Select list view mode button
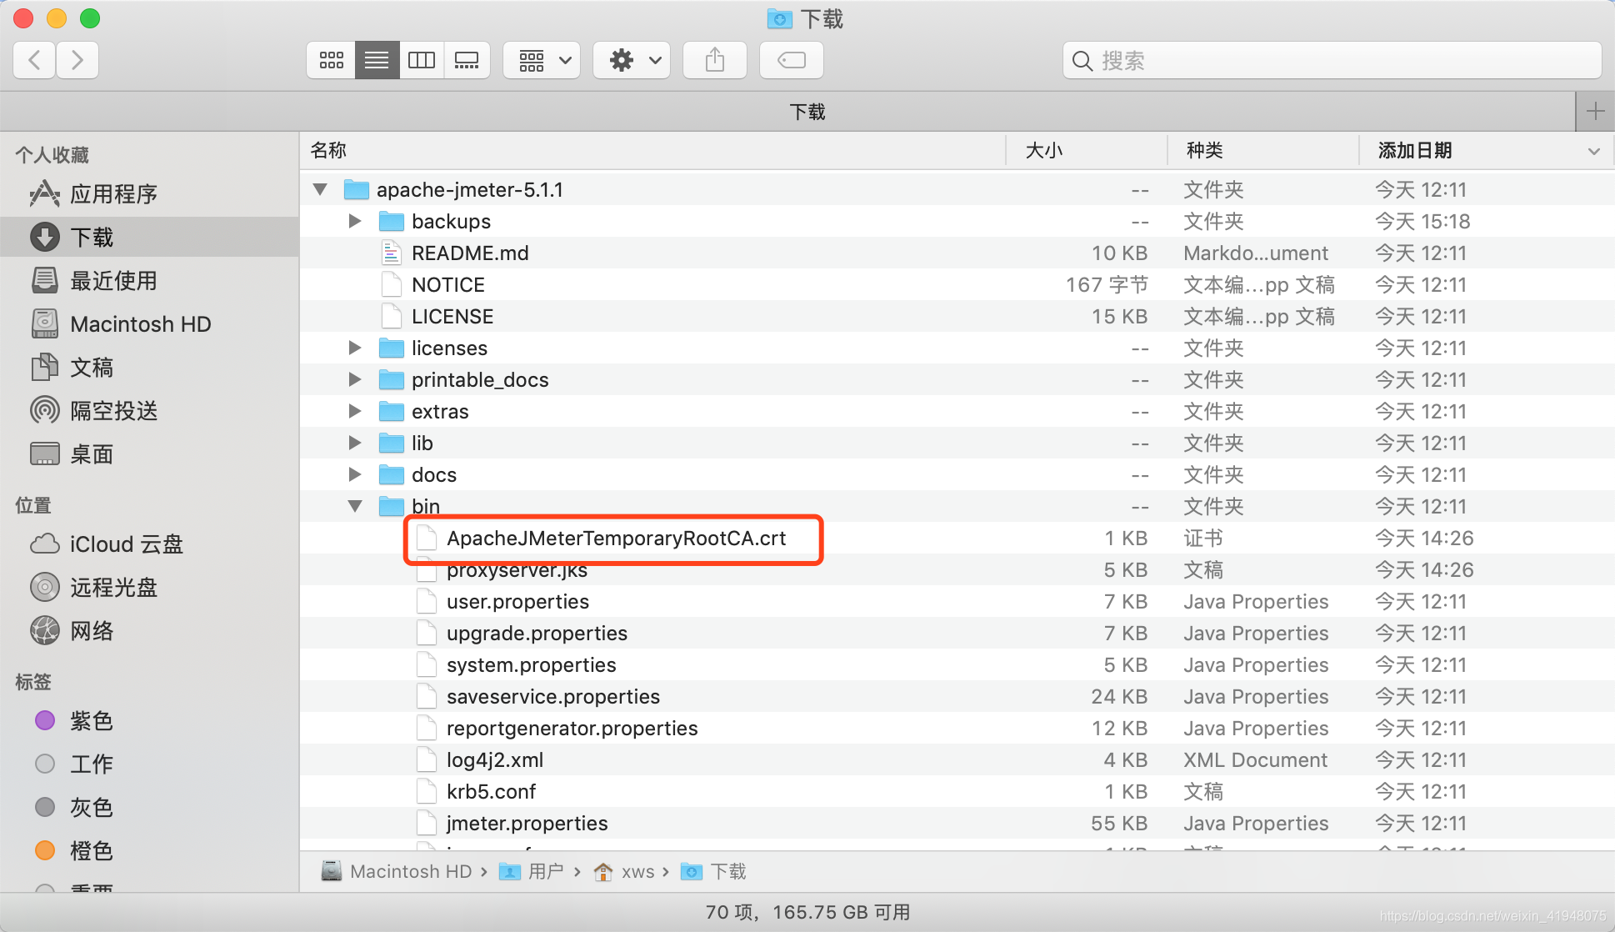Viewport: 1615px width, 932px height. pos(377,60)
